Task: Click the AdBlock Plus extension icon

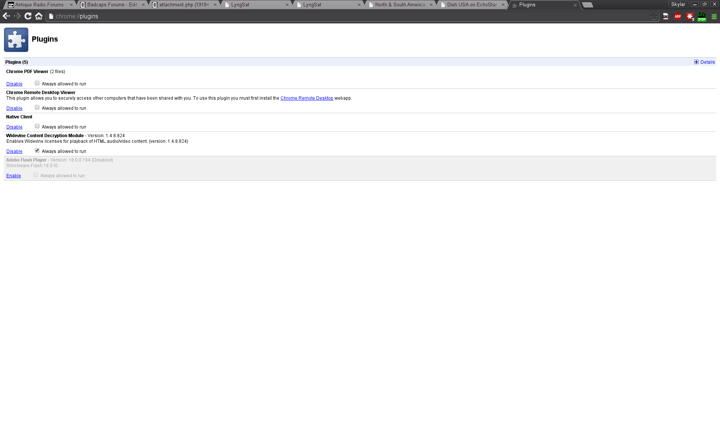Action: coord(678,16)
